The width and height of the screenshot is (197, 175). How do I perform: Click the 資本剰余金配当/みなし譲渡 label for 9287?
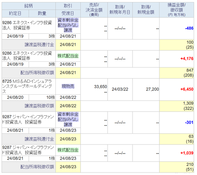[x=68, y=119]
